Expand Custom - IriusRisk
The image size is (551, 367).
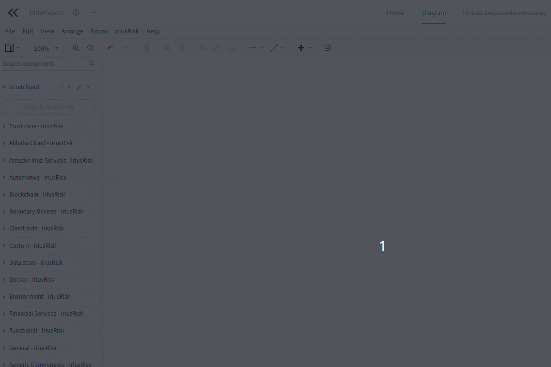pos(4,245)
